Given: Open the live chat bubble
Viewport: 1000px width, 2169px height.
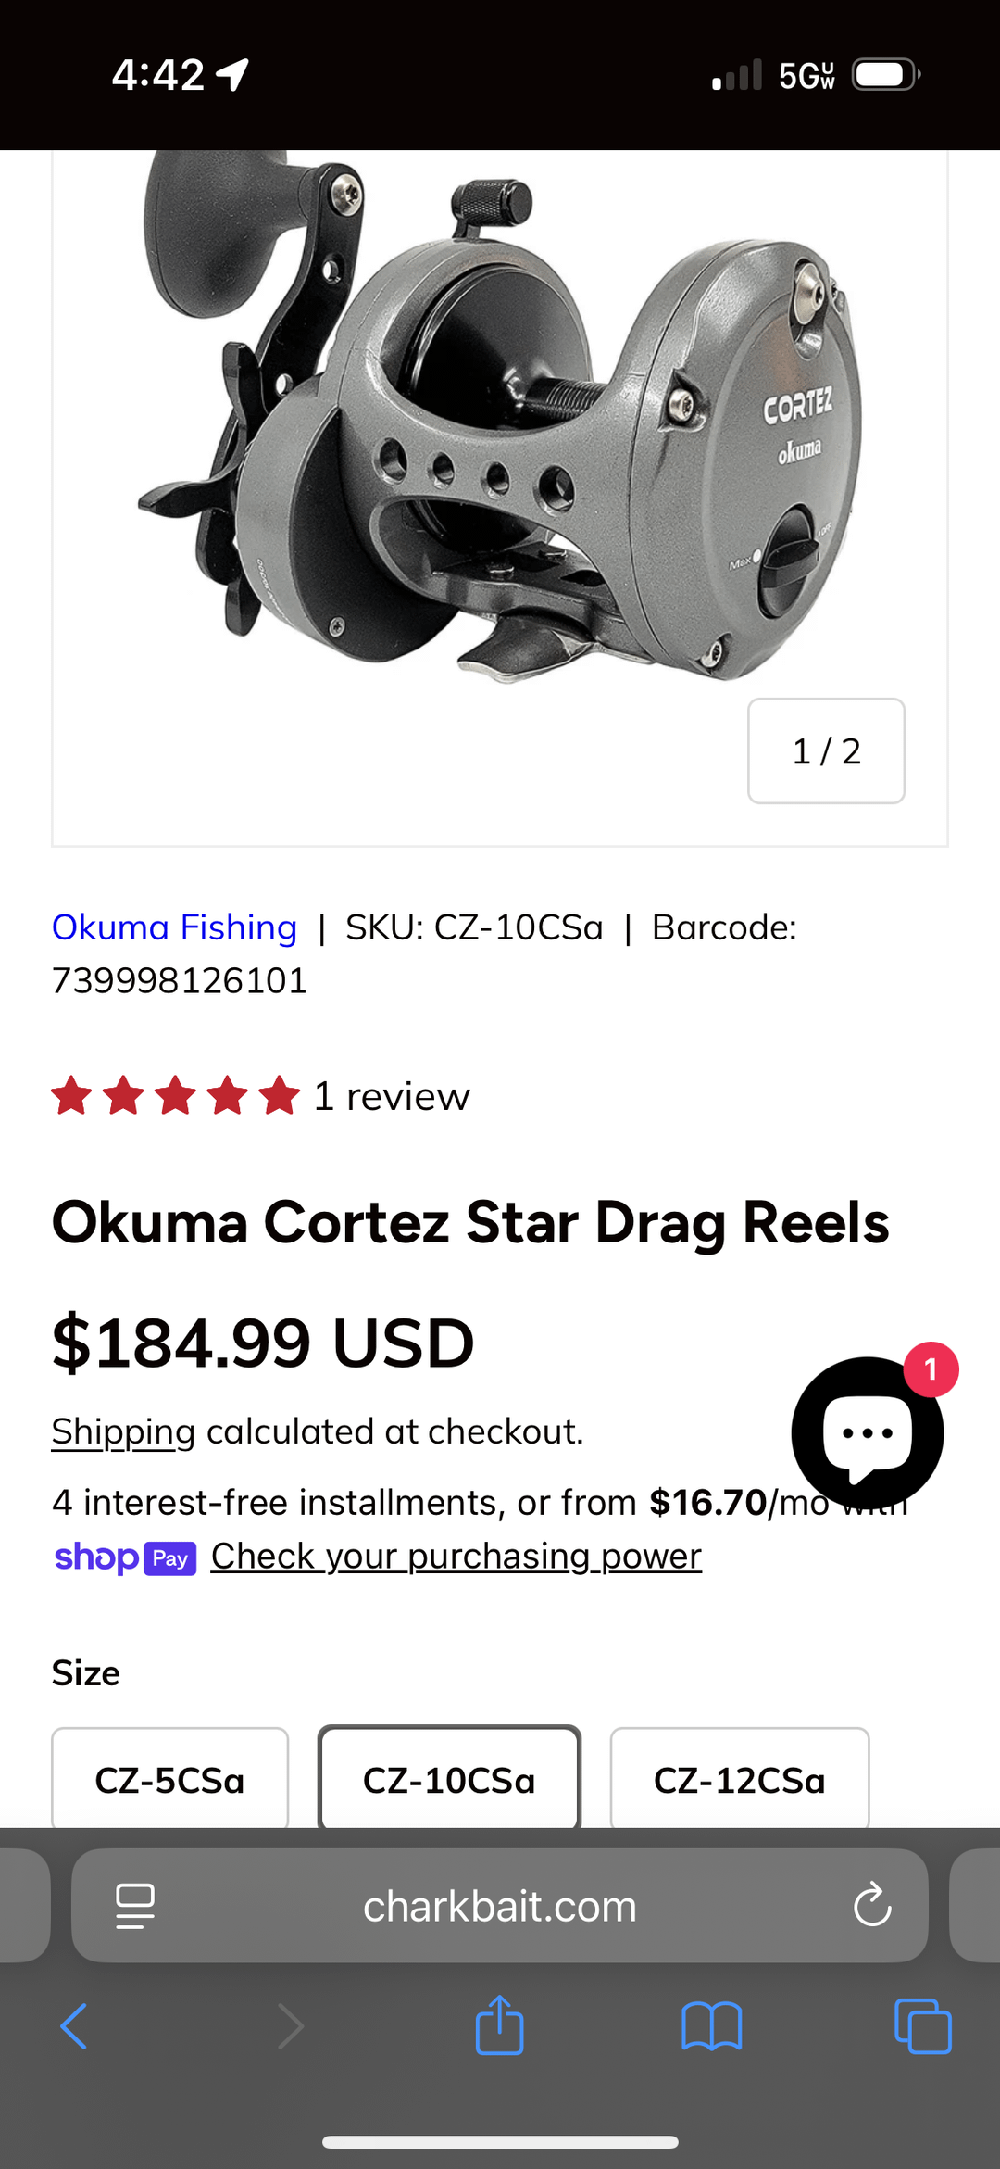Looking at the screenshot, I should click(867, 1432).
